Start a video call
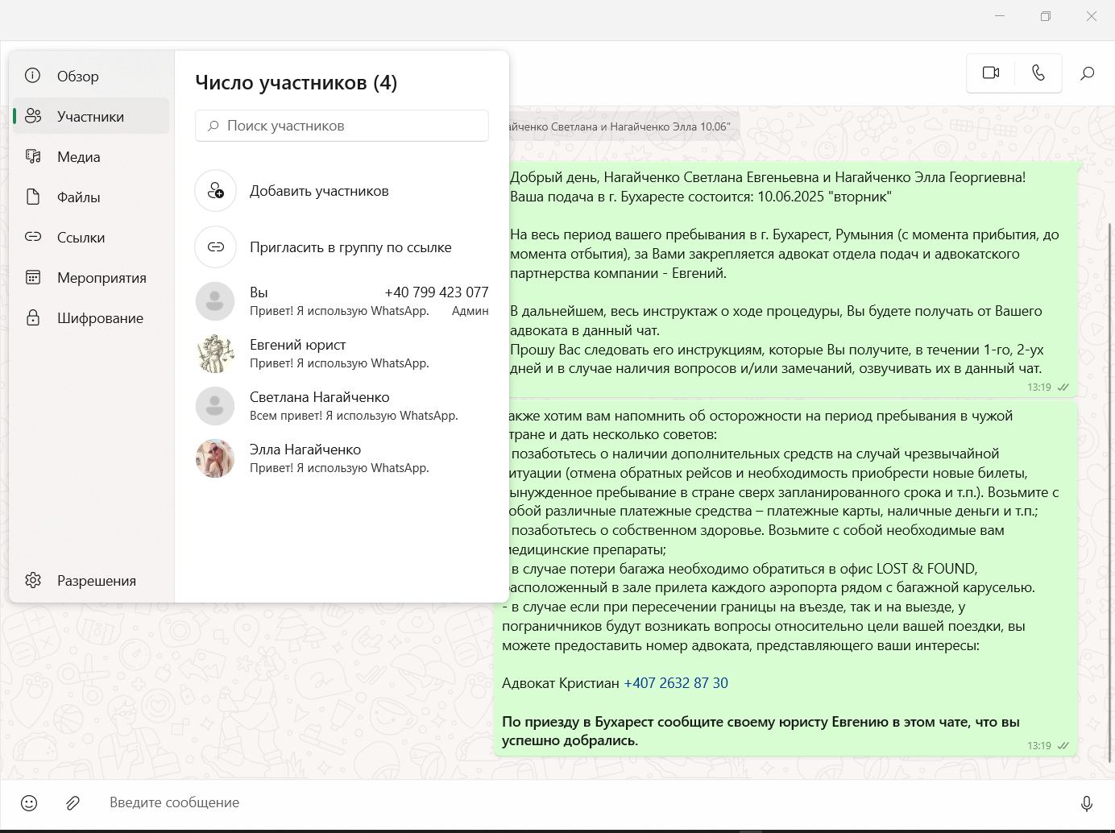 coord(991,73)
